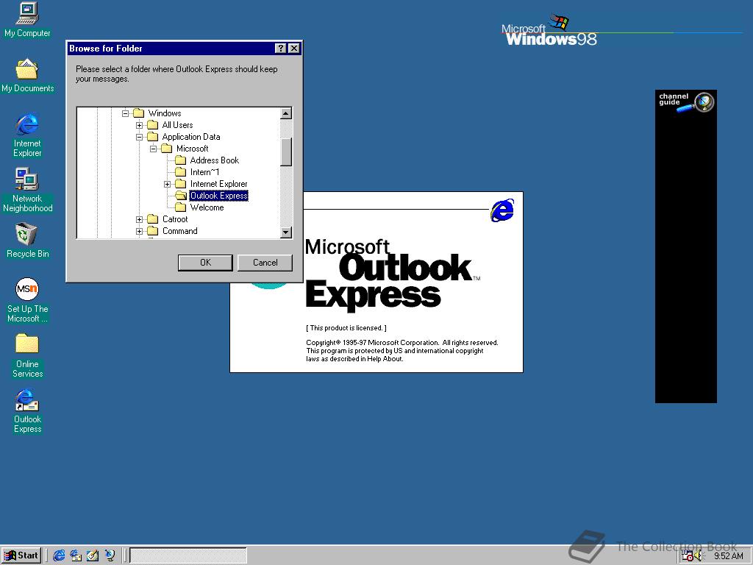Select the Recycle Bin desktop icon

(27, 241)
